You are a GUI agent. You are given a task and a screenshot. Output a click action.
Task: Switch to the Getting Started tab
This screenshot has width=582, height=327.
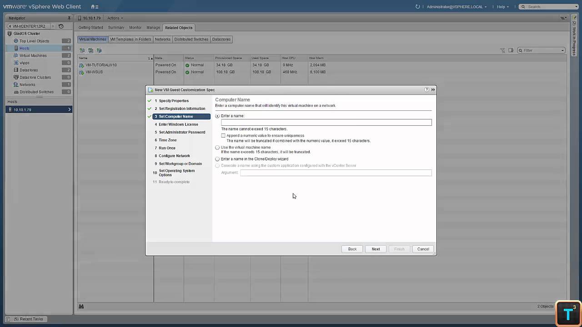(91, 28)
